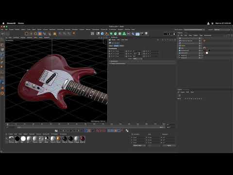Click the blue primitive object icon
This screenshot has height=175, width=233.
click(102, 34)
